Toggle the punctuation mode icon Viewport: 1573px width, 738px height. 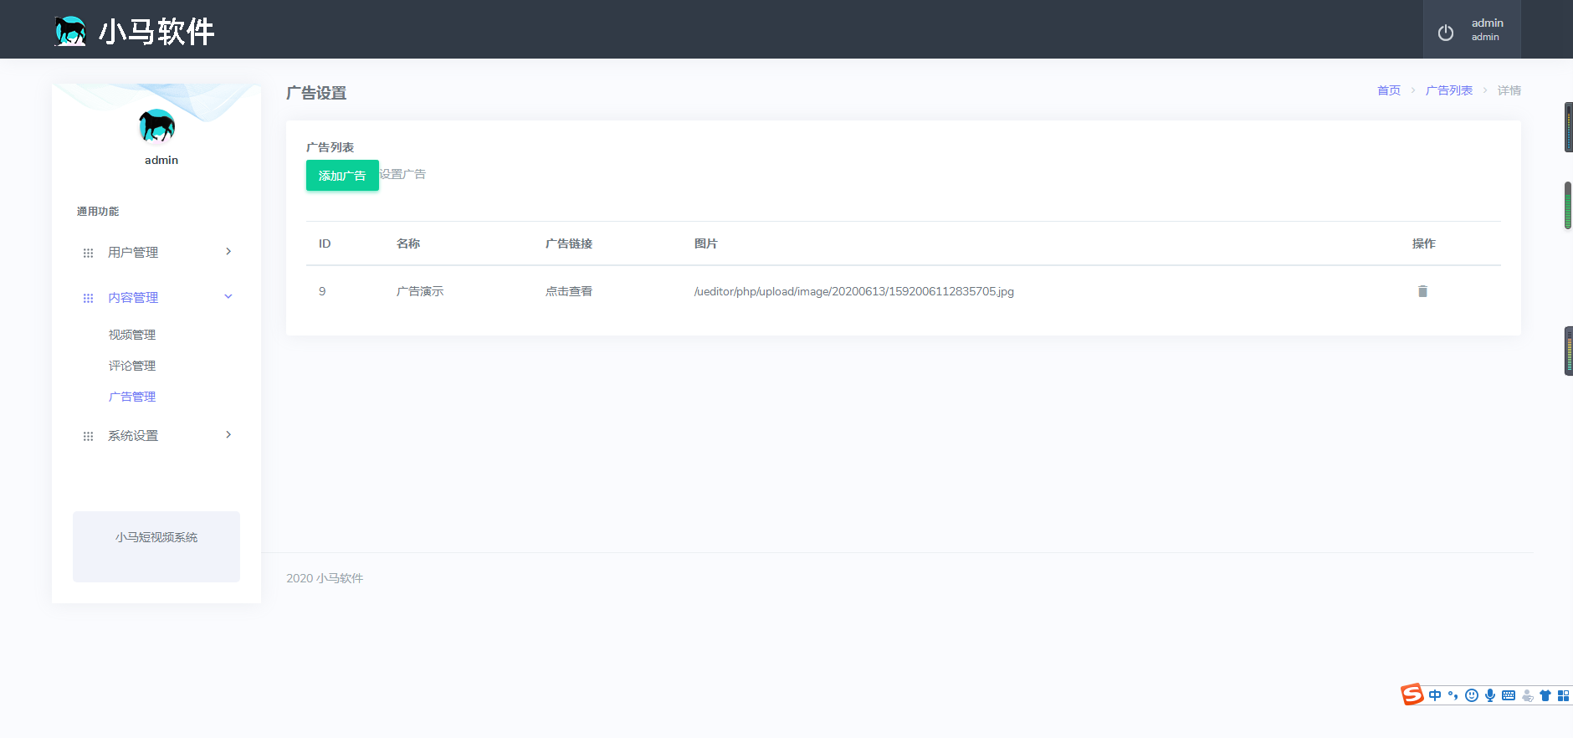1453,695
